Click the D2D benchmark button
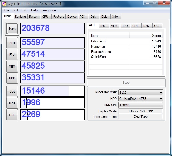The height and width of the screenshot is (156, 172). pos(12,103)
